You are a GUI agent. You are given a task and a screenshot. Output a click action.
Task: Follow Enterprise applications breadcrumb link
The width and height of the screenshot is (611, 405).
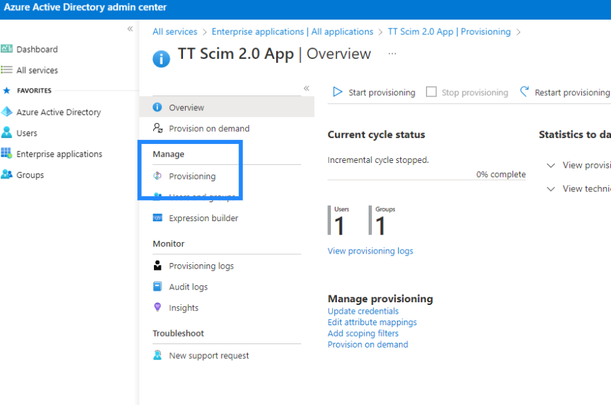tap(292, 32)
